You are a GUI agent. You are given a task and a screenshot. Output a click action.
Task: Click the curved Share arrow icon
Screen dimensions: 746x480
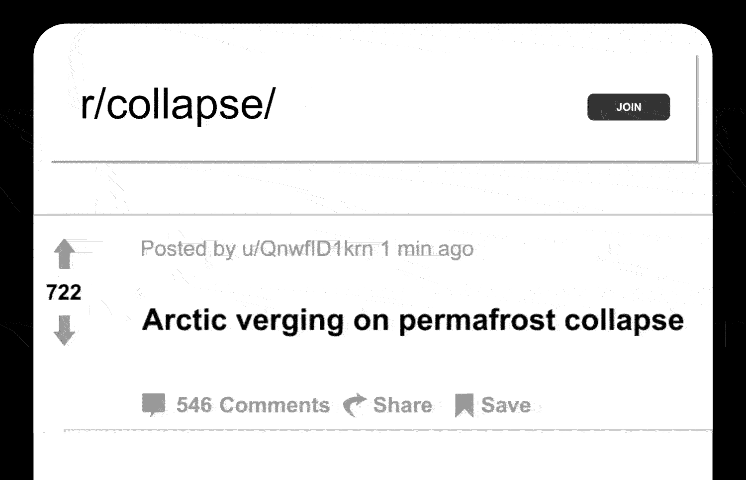354,404
